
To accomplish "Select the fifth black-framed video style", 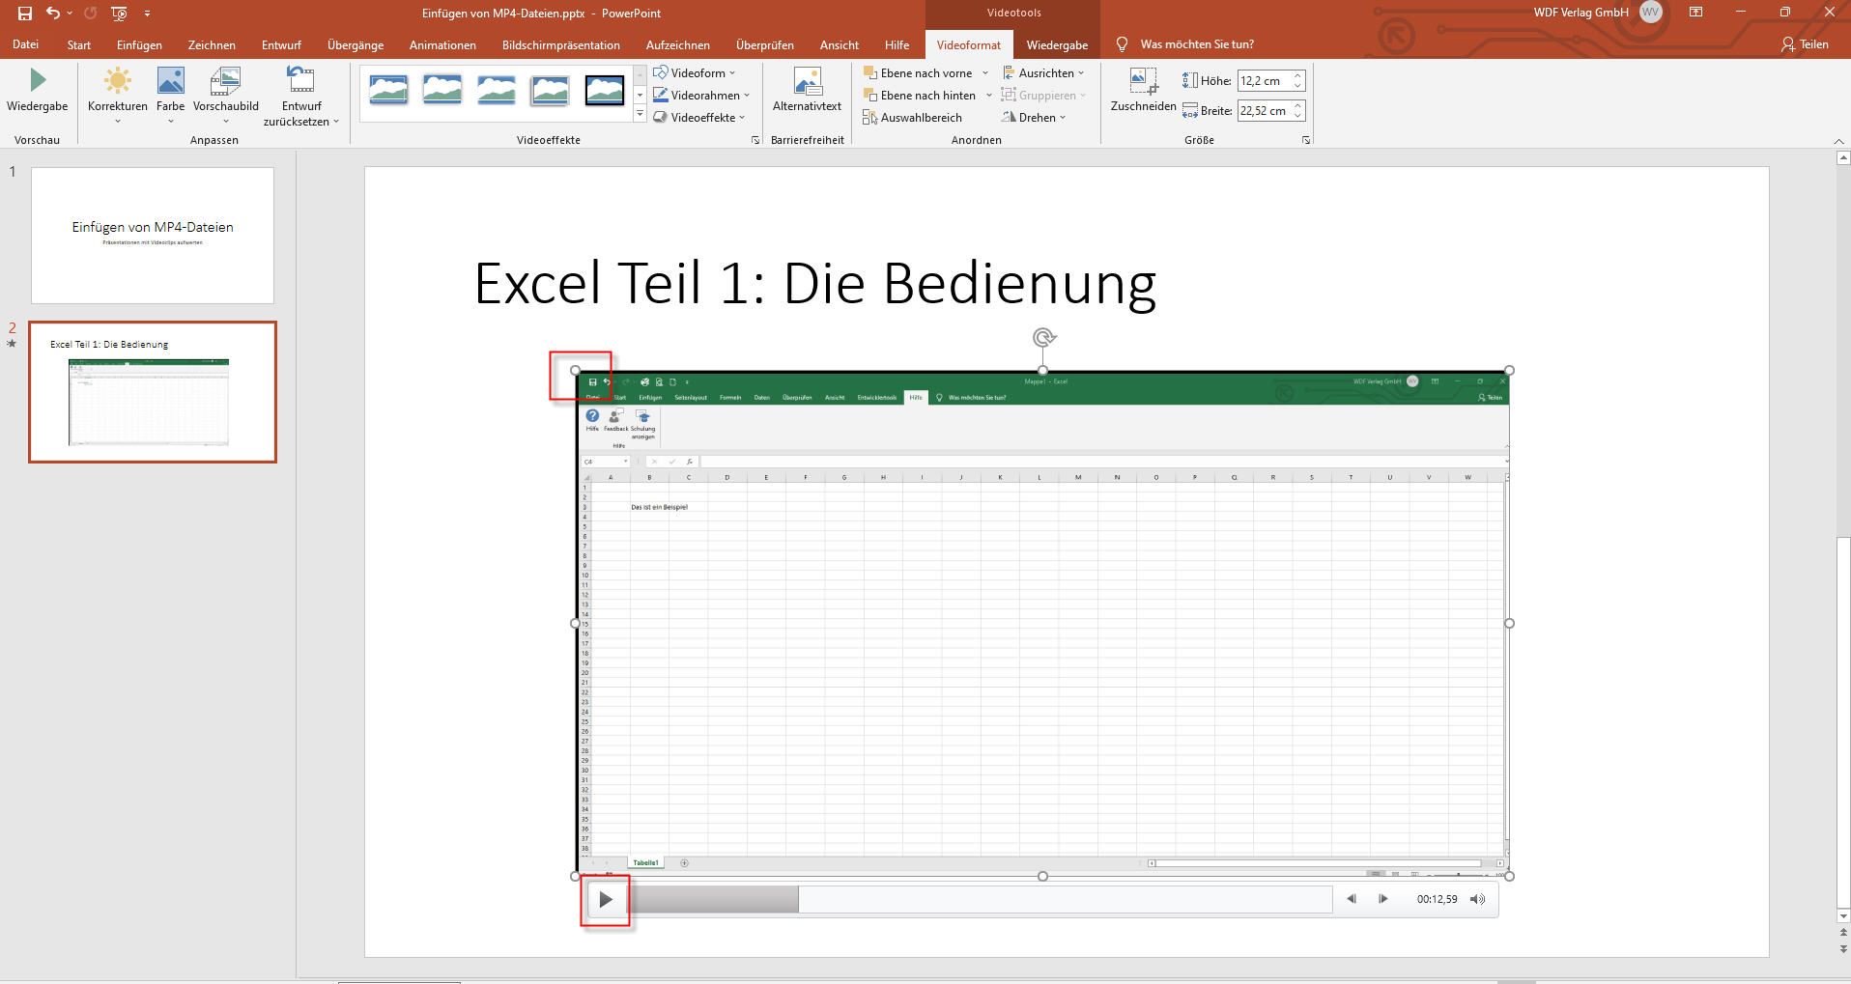I will [605, 90].
